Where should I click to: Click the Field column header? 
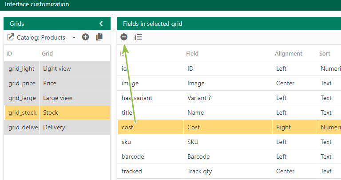click(x=192, y=53)
